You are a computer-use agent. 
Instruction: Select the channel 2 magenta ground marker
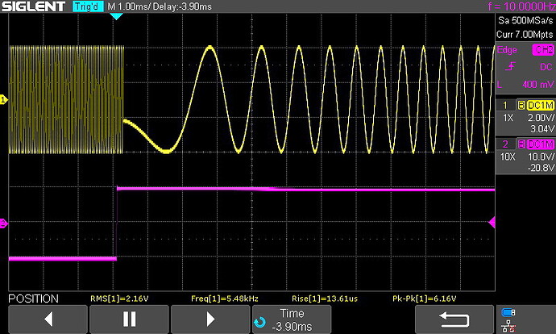3,223
